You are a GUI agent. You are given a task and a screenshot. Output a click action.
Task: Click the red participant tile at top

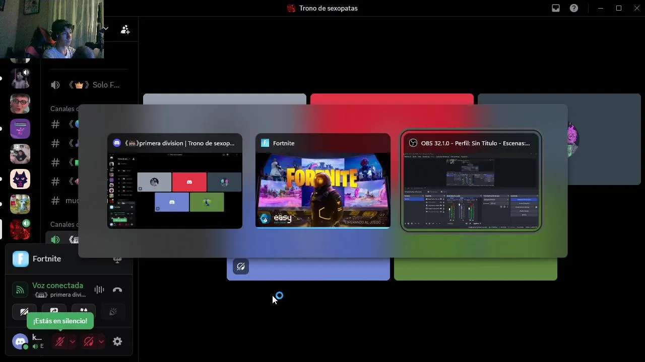(392, 99)
